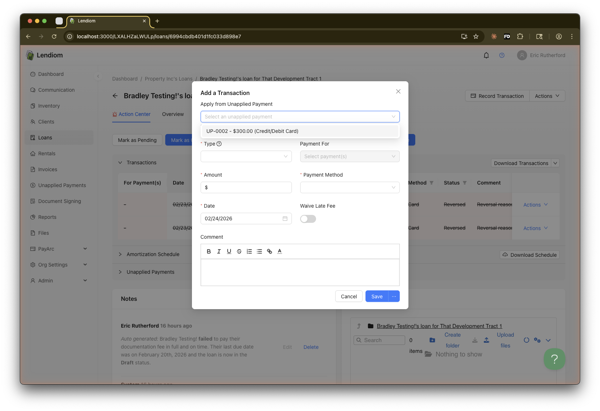Open the date picker calendar icon

coord(285,219)
